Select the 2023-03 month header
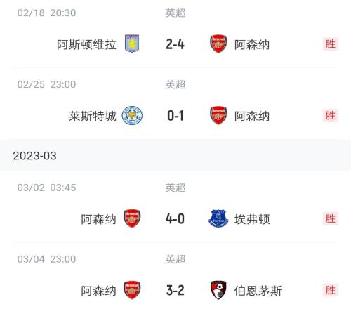 tap(175, 156)
